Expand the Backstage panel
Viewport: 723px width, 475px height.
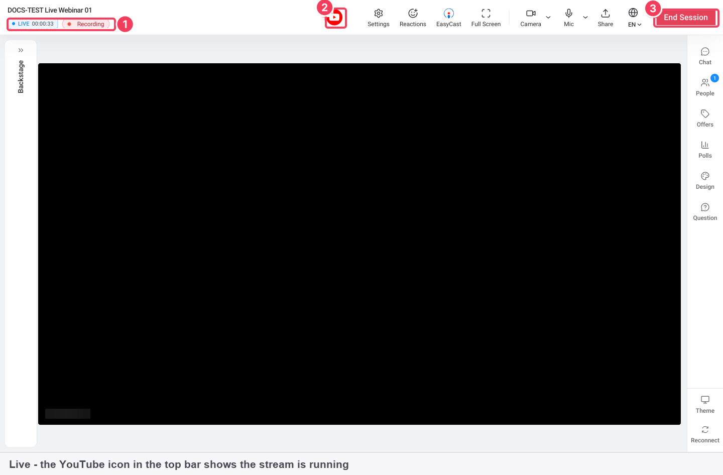[21, 50]
